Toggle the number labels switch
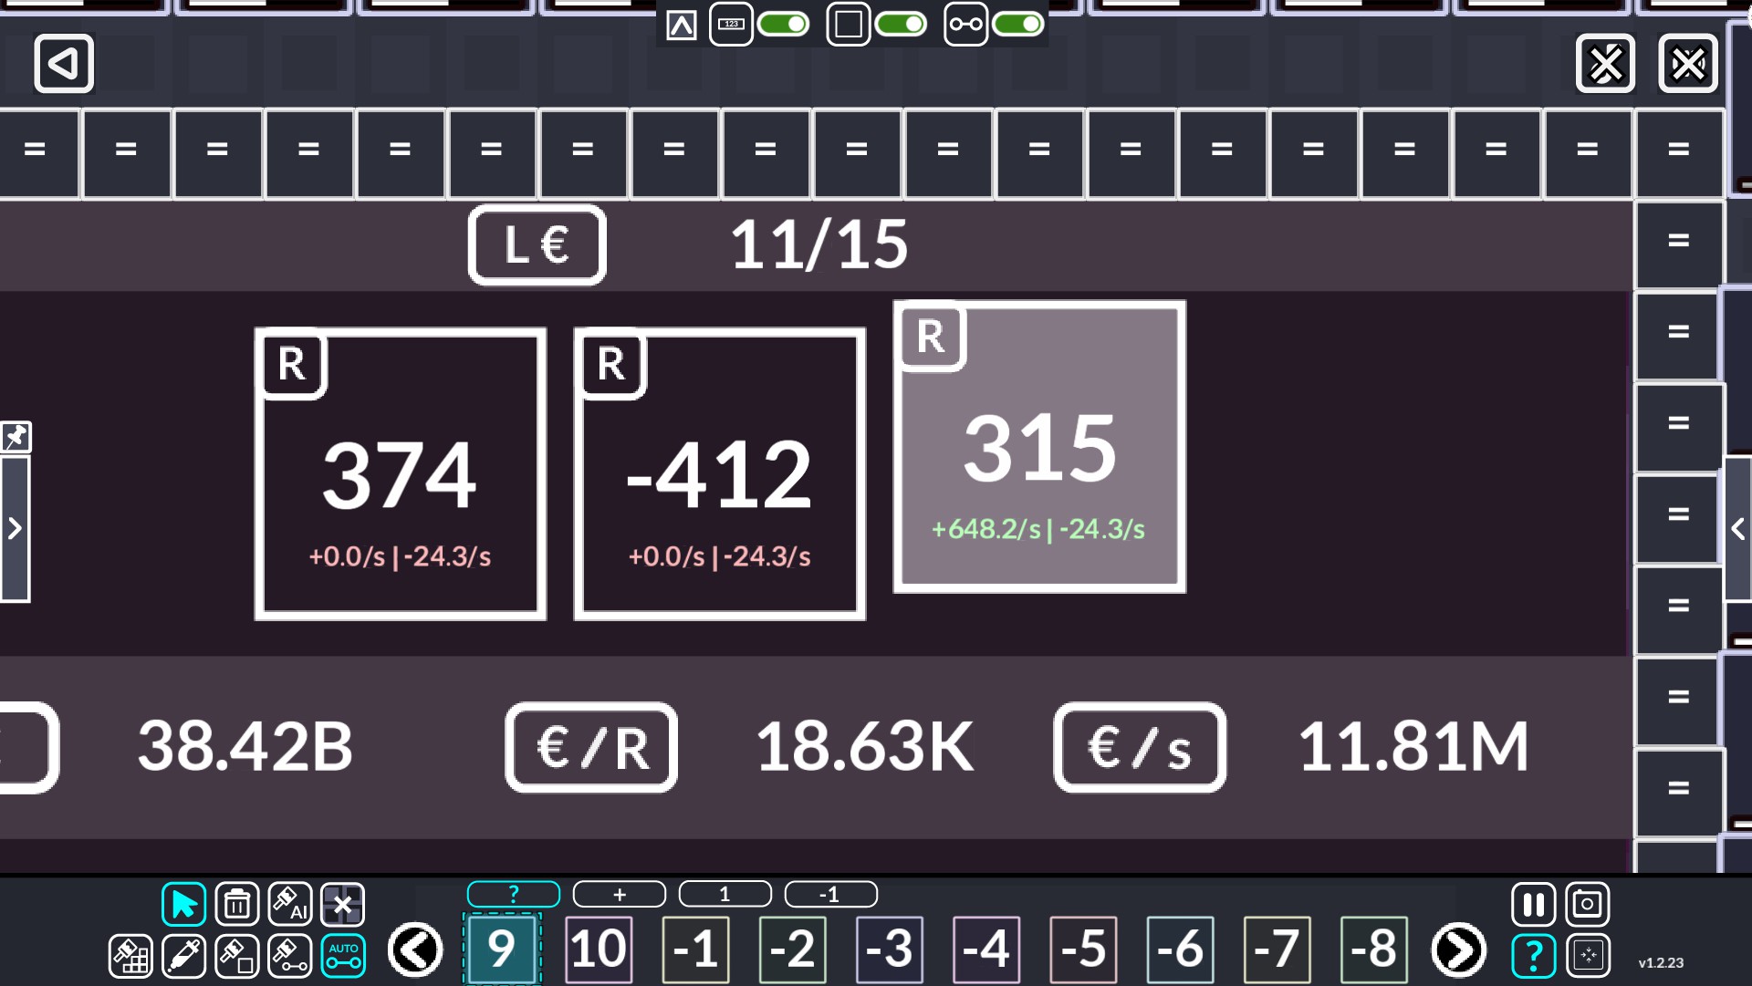The image size is (1752, 986). [x=783, y=25]
